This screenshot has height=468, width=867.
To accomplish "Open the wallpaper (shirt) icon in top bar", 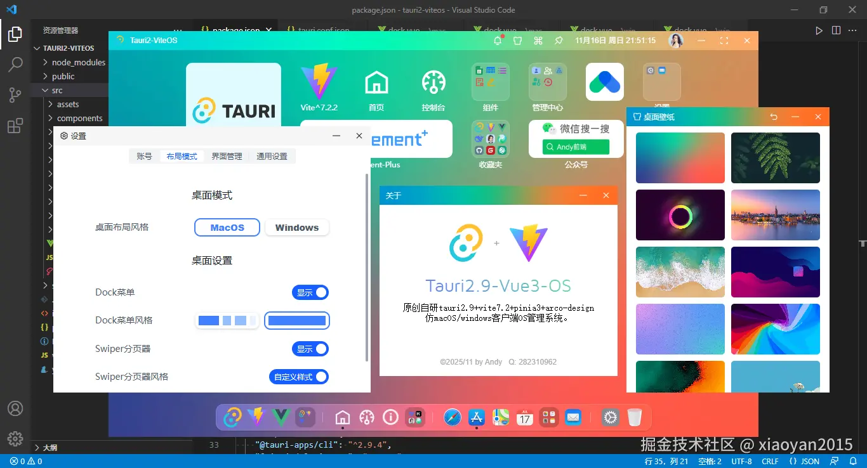I will click(517, 40).
